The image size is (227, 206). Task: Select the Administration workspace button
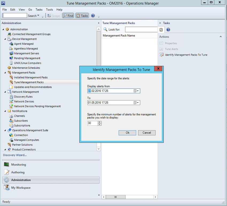click(51, 180)
